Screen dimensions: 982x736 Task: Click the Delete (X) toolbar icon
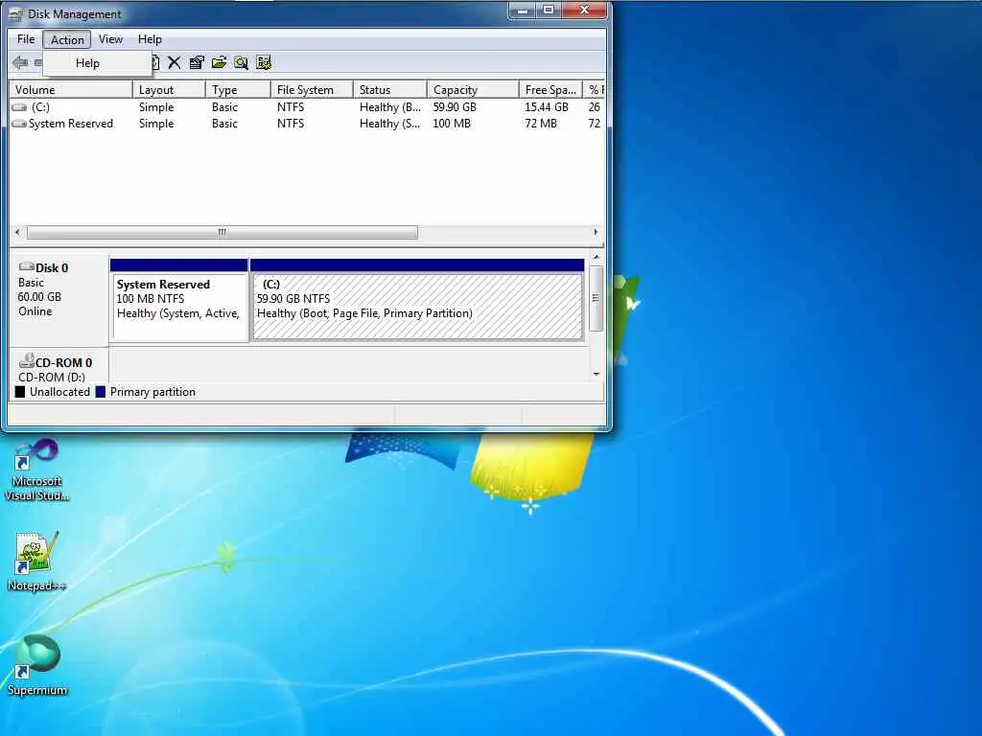pyautogui.click(x=175, y=62)
